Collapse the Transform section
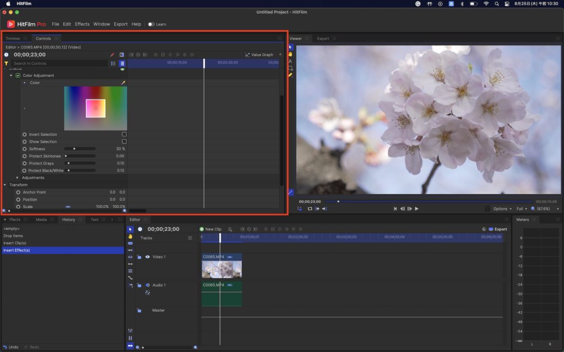564x352 pixels. tap(5, 185)
